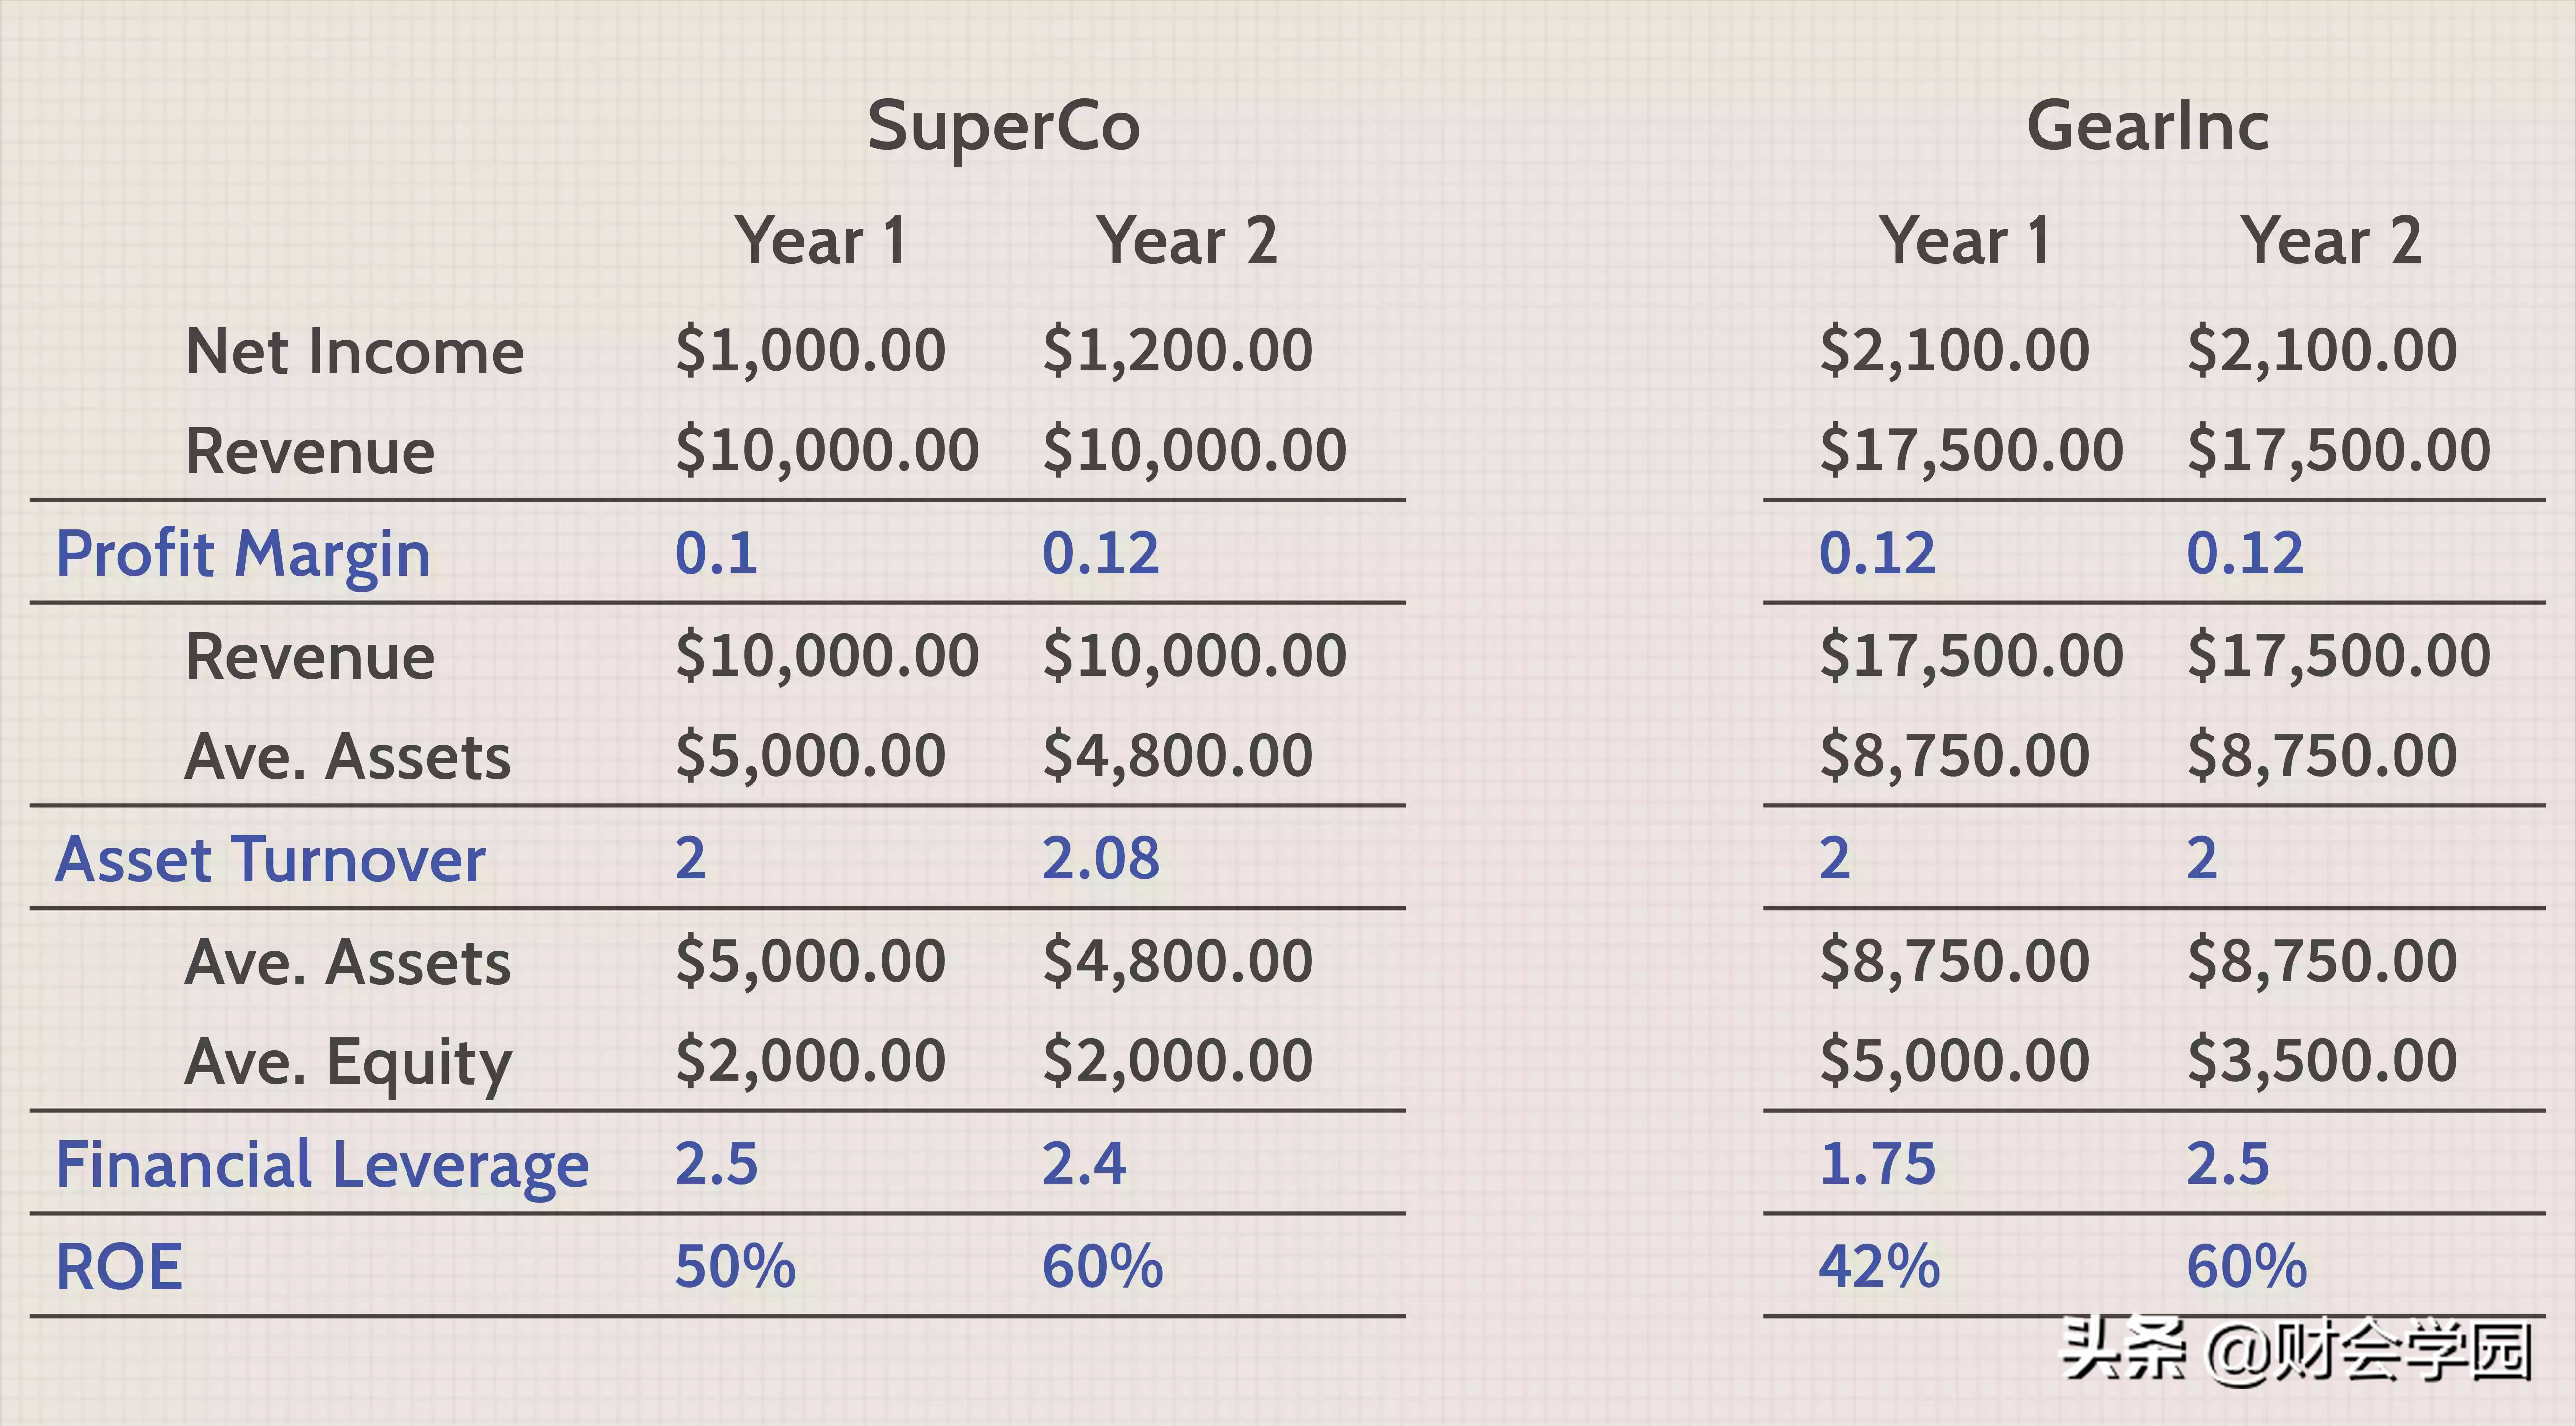The height and width of the screenshot is (1426, 2576).
Task: Click SuperCo Year 1 profit margin 0.1
Action: coord(716,553)
